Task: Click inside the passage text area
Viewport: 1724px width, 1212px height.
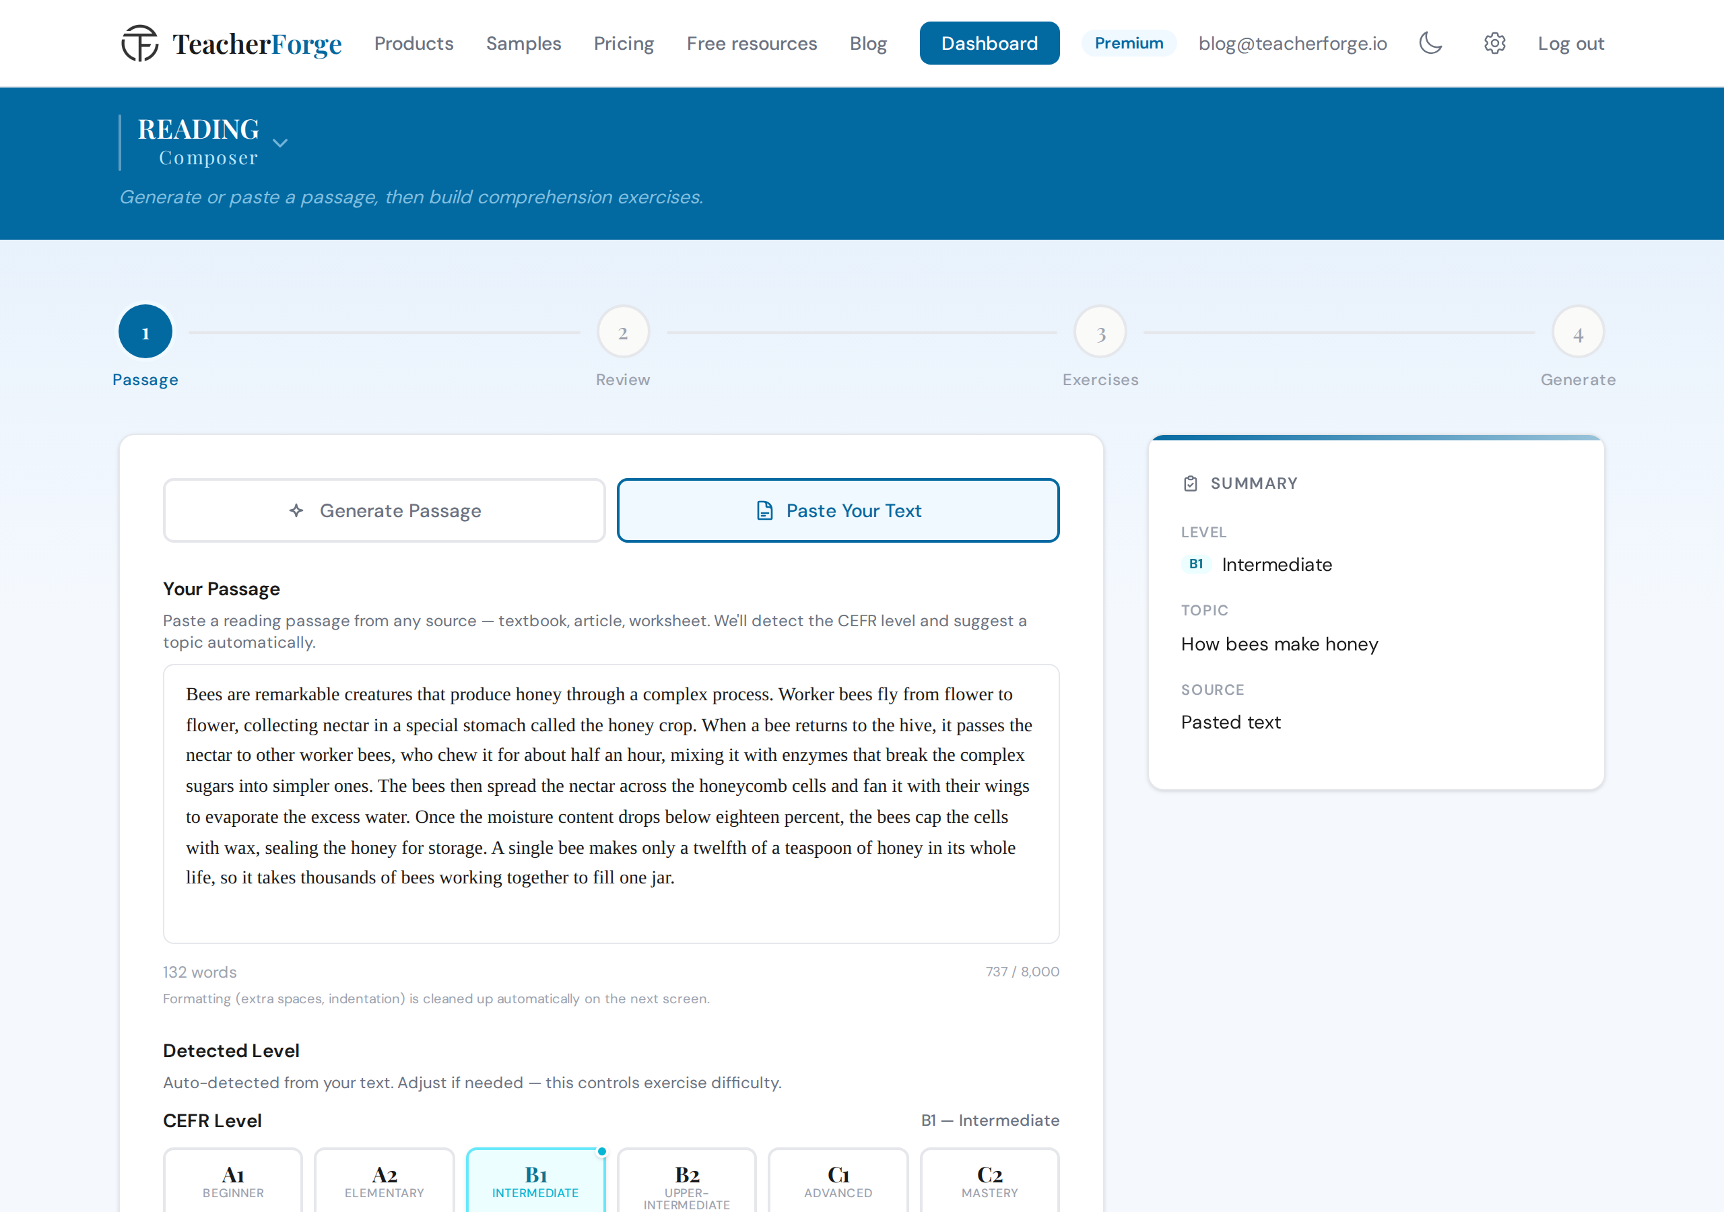Action: (611, 803)
